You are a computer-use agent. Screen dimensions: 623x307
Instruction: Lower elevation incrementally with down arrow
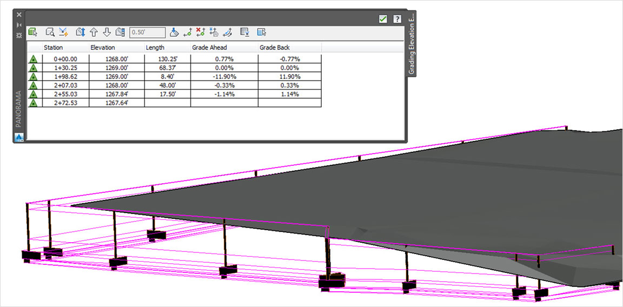107,32
